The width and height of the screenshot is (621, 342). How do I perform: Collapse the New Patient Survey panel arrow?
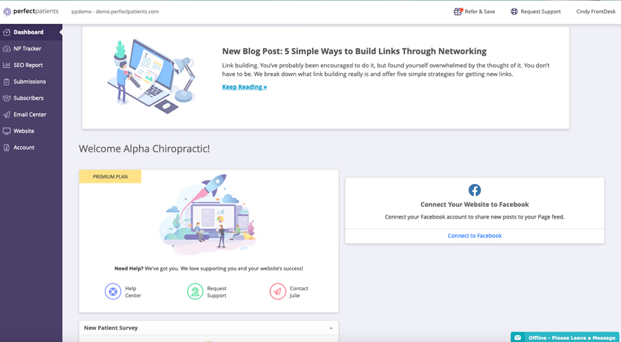point(331,328)
